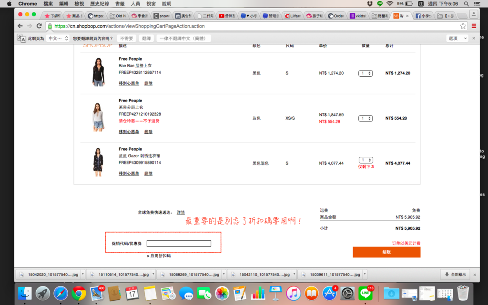Open Spotlight search in the menu bar
The height and width of the screenshot is (305, 488).
(x=466, y=4)
